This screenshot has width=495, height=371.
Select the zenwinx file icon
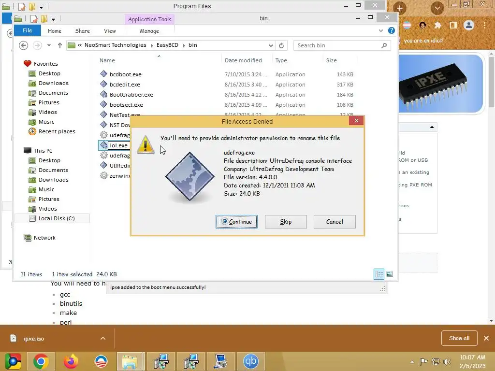pos(103,175)
